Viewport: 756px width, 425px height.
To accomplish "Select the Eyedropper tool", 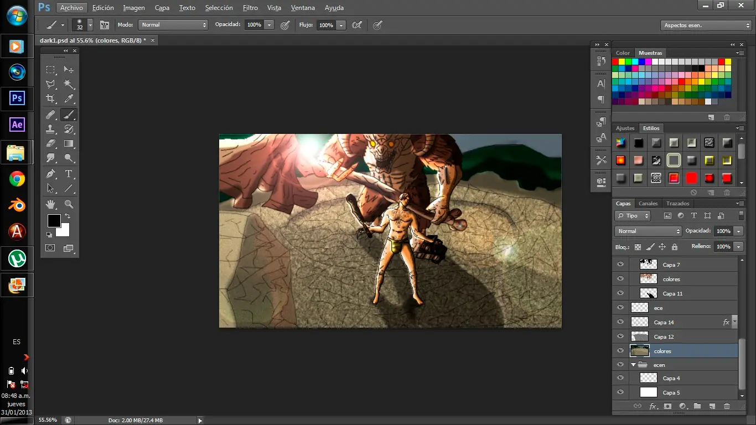I will point(69,99).
